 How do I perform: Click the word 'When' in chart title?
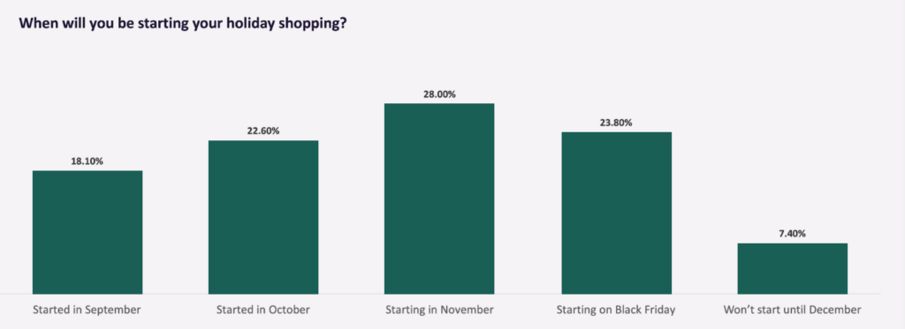[x=36, y=24]
